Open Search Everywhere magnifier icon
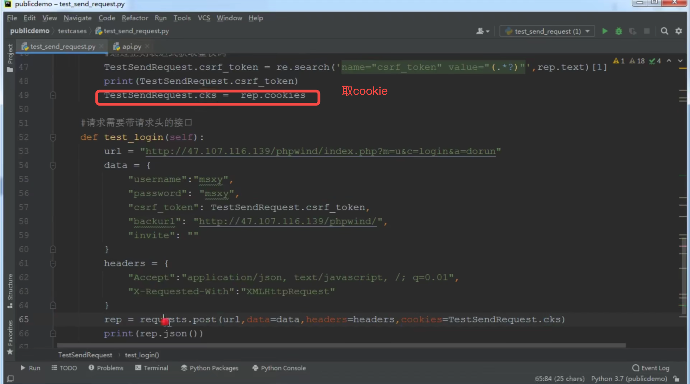Viewport: 690px width, 384px height. click(x=665, y=31)
